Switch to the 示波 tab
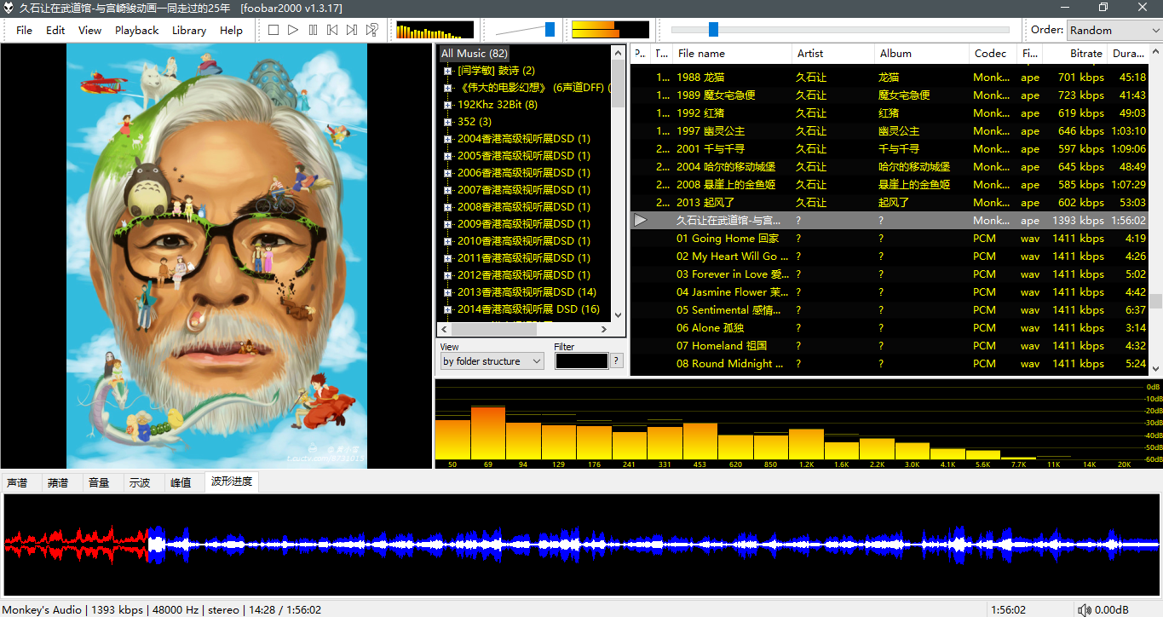Viewport: 1163px width, 617px height. point(140,482)
